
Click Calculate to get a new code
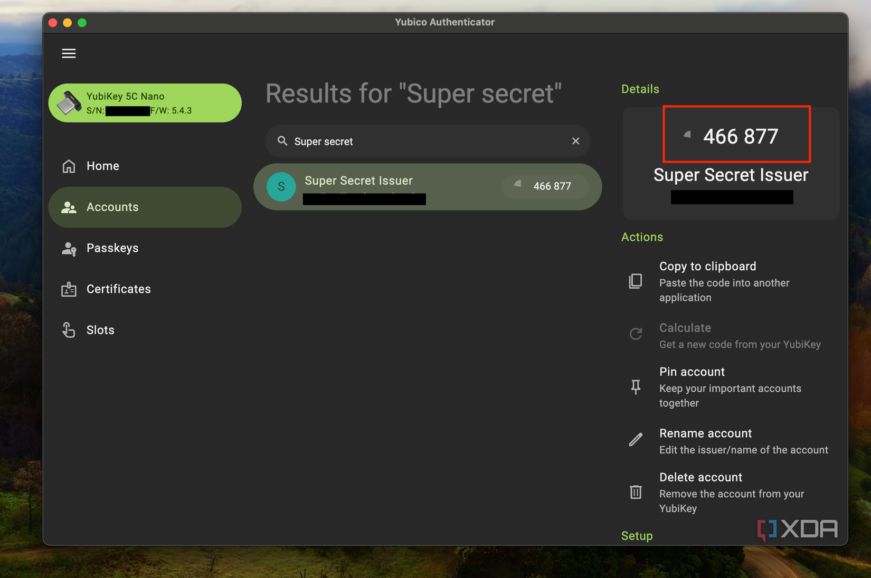pos(731,335)
